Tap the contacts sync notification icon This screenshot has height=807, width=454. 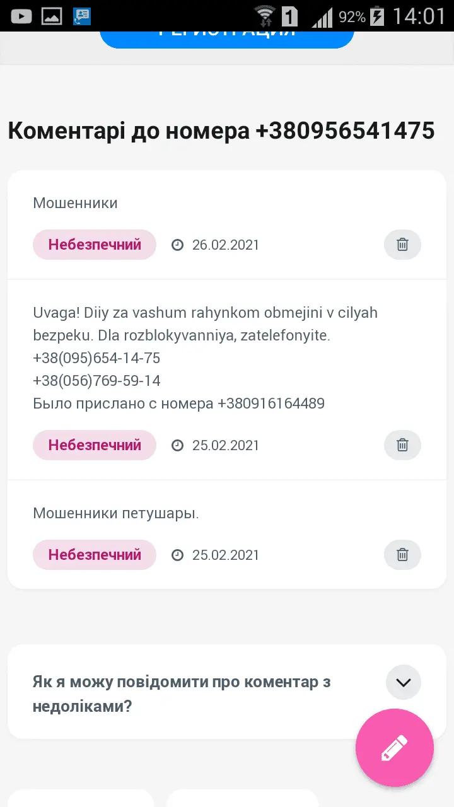point(82,16)
